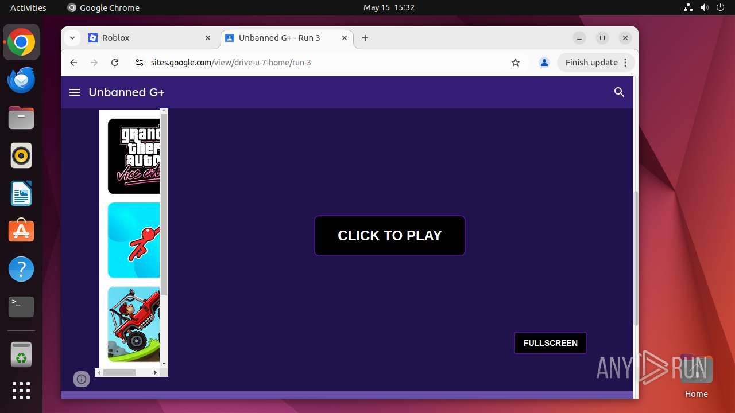
Task: Launch Google Chrome from the dock
Action: [x=21, y=42]
